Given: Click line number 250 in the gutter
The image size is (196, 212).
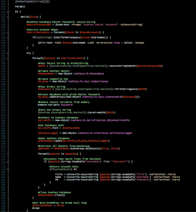Looking at the screenshot, I should point(3,95).
